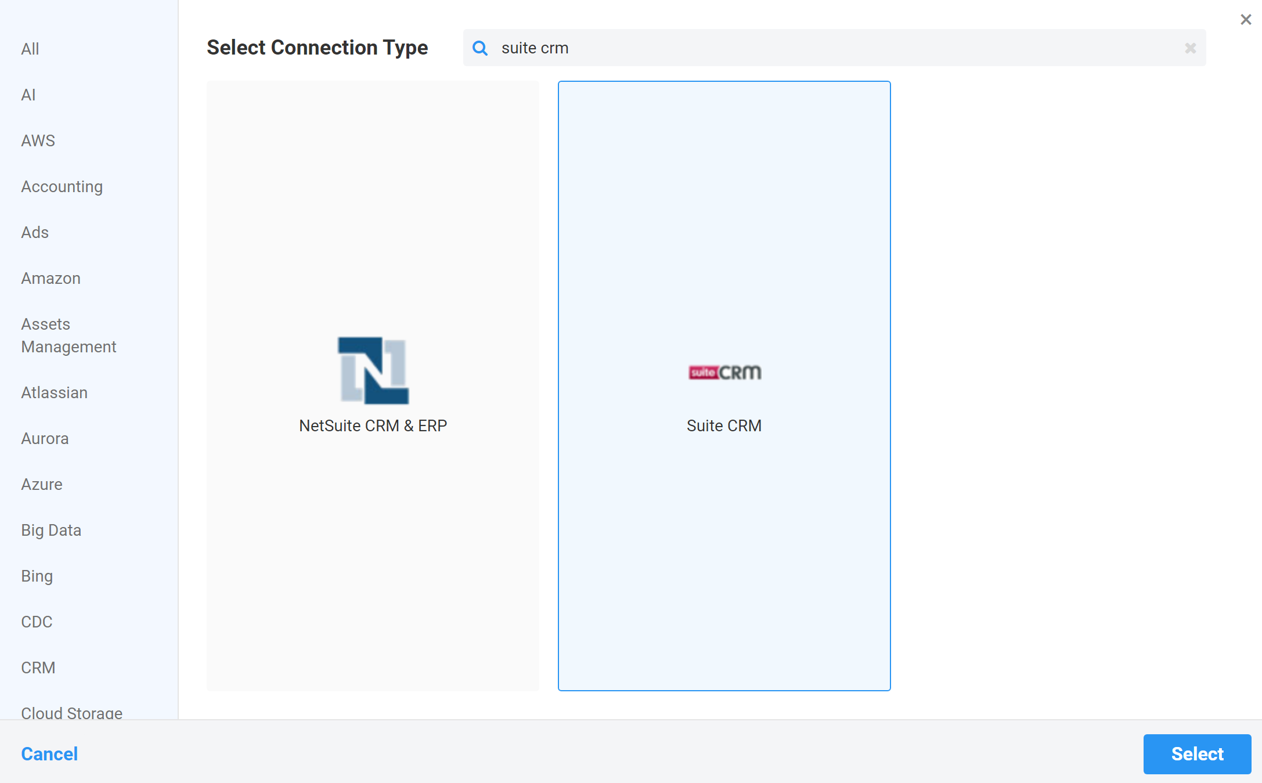Open the Accounting category

click(62, 186)
